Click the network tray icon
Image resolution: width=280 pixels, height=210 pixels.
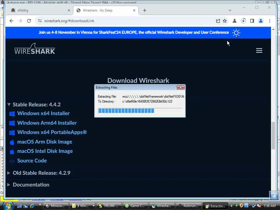[x=254, y=206]
